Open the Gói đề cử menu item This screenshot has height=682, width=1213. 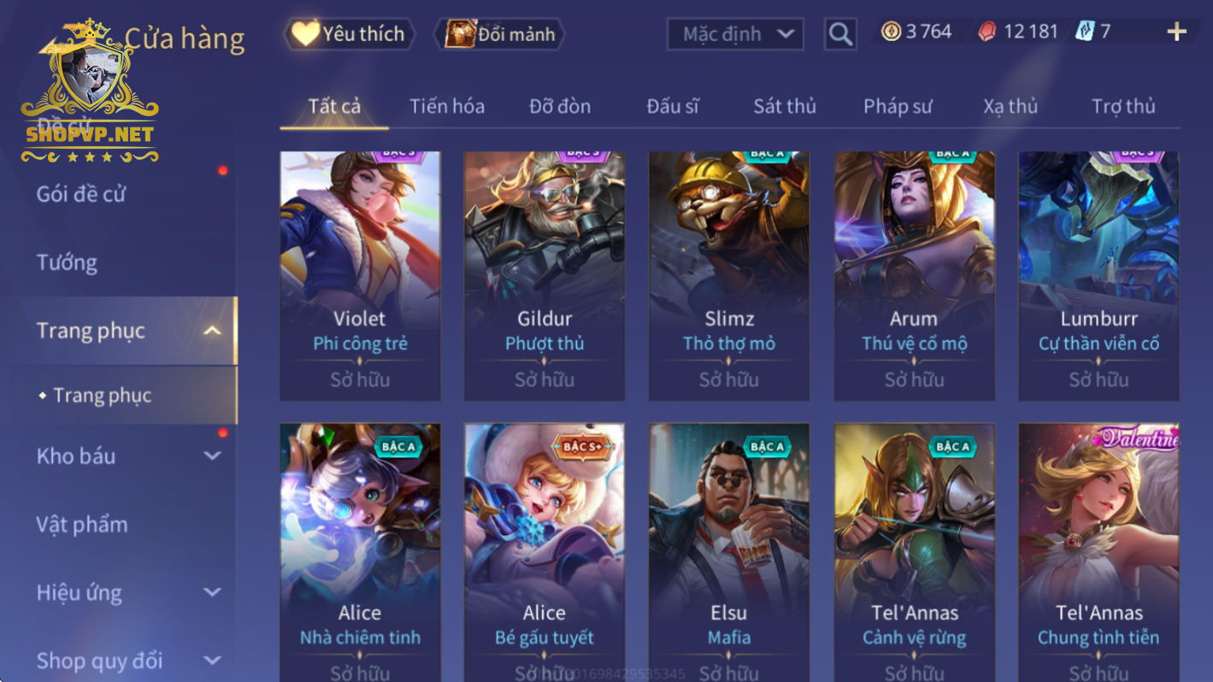tap(80, 194)
